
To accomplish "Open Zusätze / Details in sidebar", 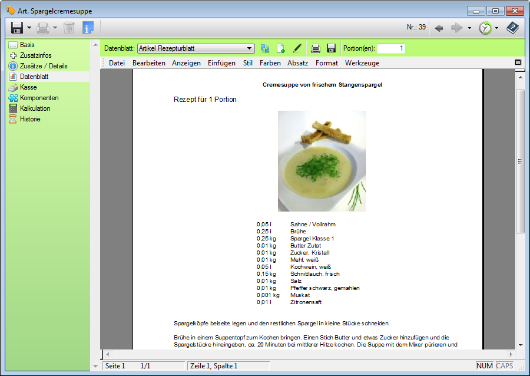I will [x=44, y=66].
